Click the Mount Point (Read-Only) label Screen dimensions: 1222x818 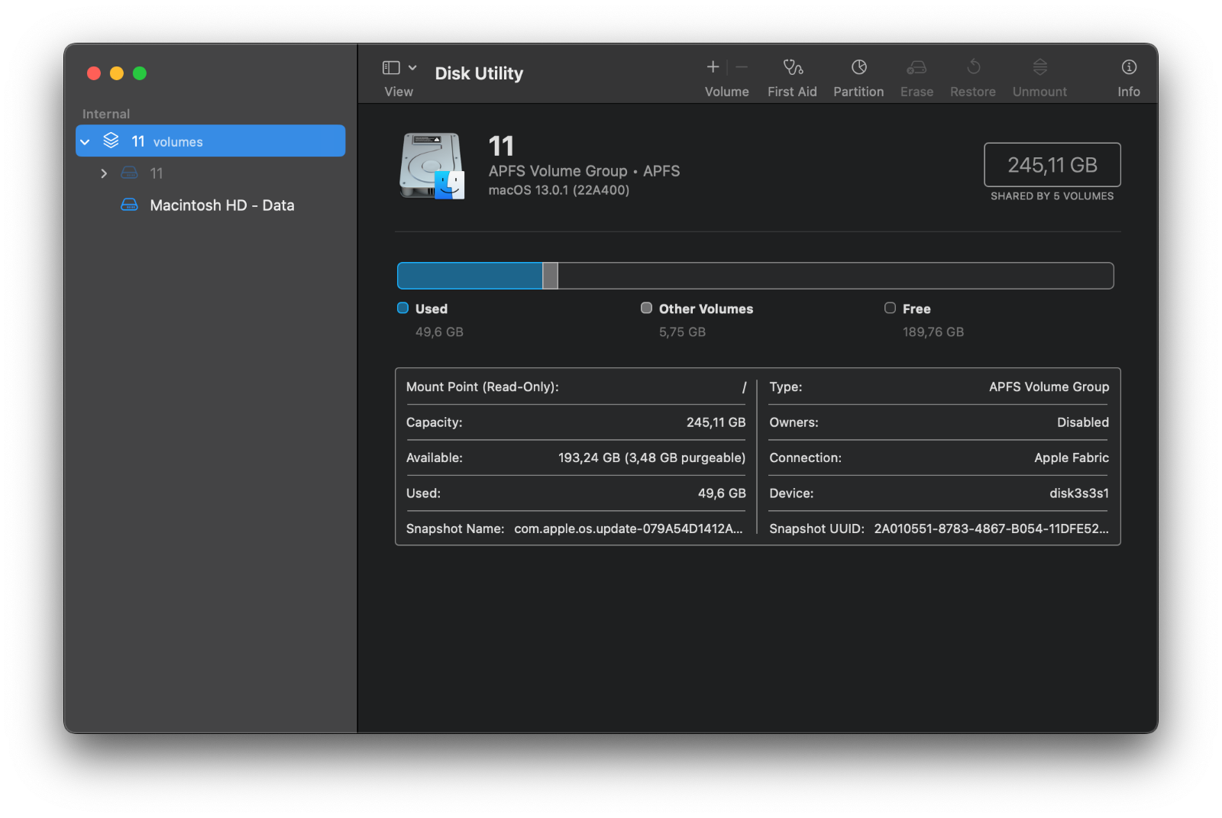pos(483,387)
